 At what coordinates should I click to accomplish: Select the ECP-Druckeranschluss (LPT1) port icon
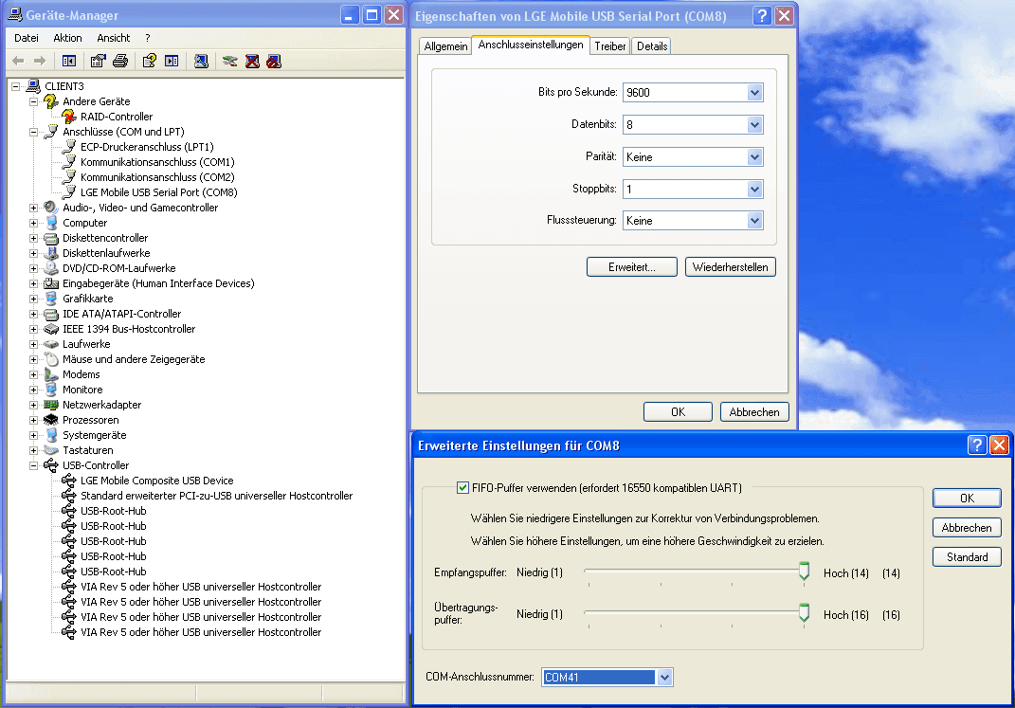point(69,147)
